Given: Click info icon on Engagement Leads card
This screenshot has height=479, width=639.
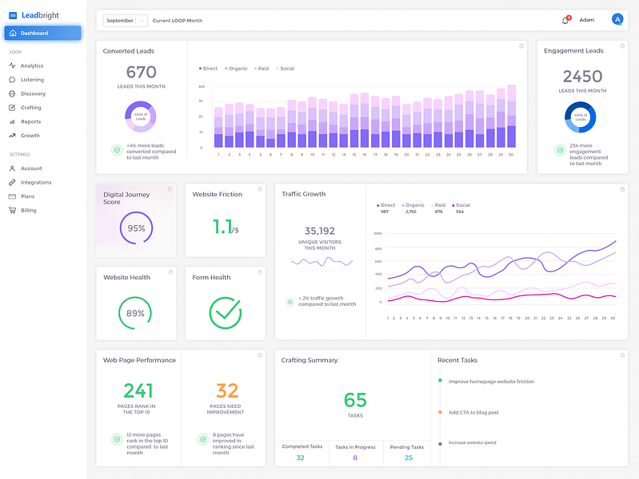Looking at the screenshot, I should (622, 46).
